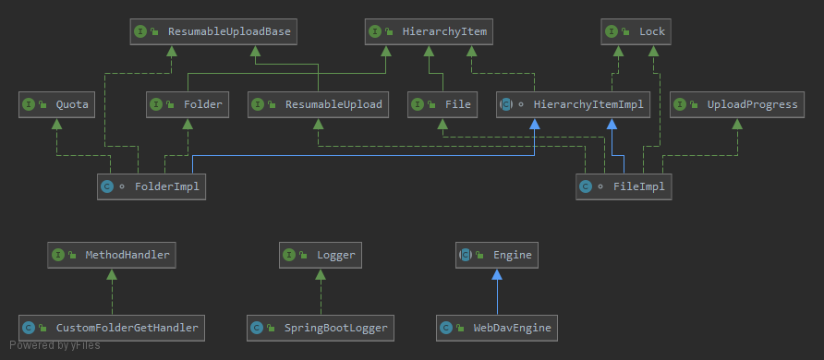Viewport: 824px width, 360px height.
Task: Click the interface icon on ResumableUploadBase node
Action: [x=140, y=31]
